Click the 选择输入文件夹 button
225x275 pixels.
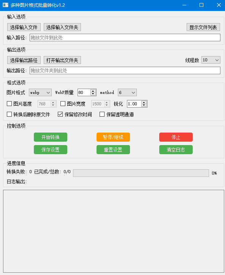[x=62, y=27]
